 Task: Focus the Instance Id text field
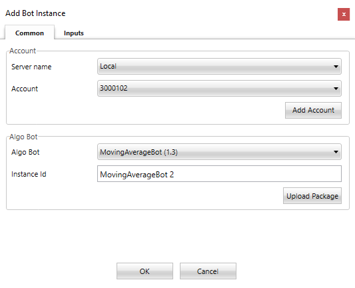point(219,174)
